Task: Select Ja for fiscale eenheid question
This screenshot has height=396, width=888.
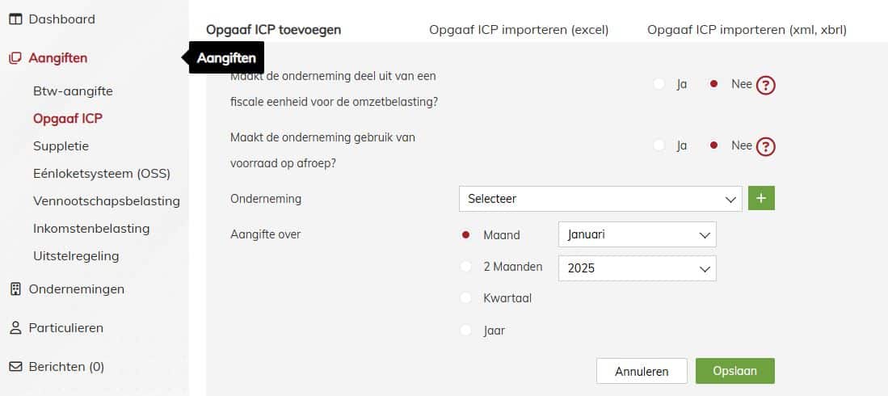Action: (x=659, y=84)
